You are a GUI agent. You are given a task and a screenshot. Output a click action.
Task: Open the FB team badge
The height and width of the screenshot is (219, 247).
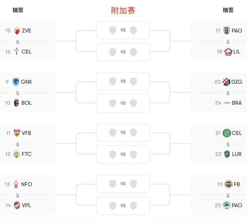point(228,184)
